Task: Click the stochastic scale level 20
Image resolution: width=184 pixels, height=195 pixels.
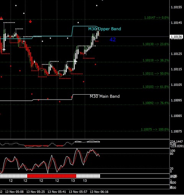Action: click(x=172, y=169)
